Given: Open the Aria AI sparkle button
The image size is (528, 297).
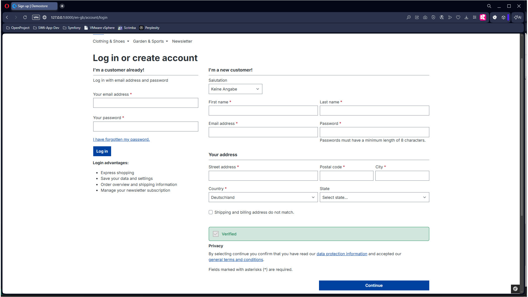Looking at the screenshot, I should click(x=518, y=17).
